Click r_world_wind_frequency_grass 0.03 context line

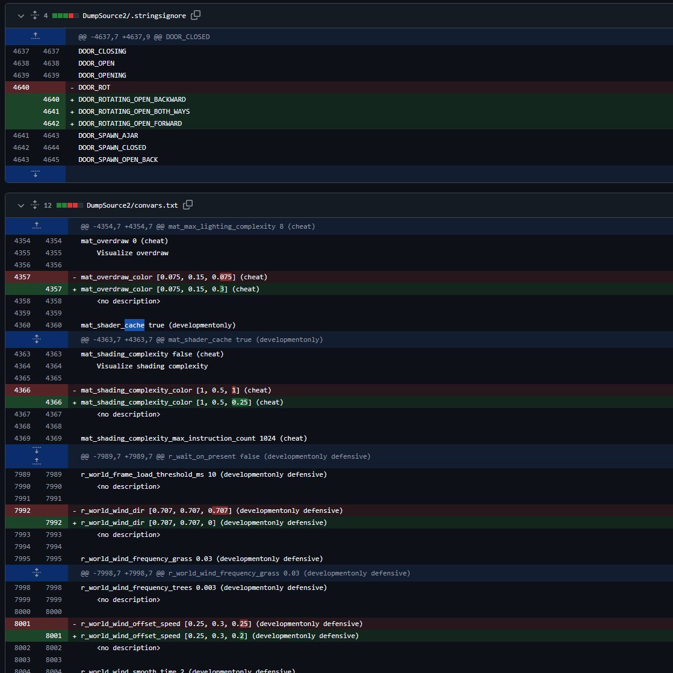tap(202, 559)
